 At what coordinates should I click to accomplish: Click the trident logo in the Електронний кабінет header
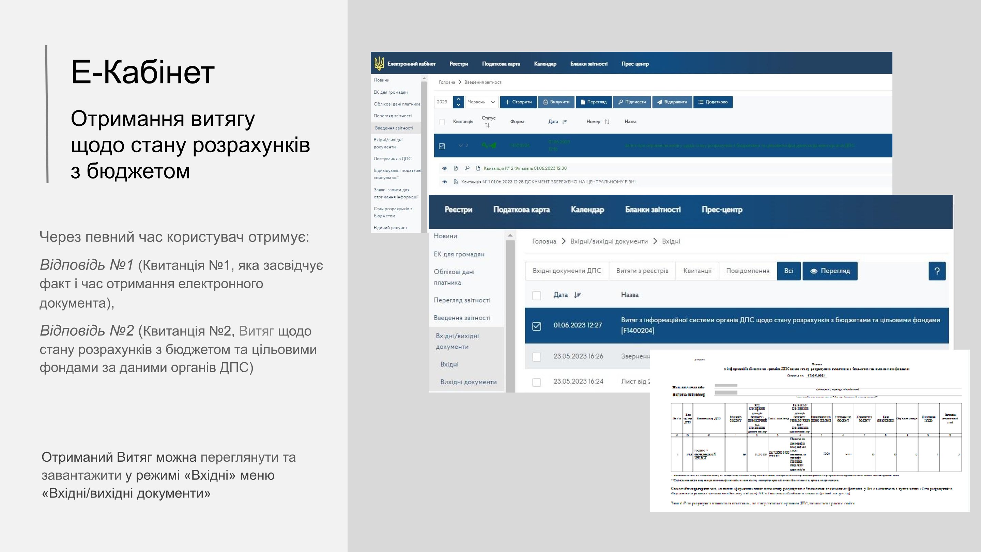(x=379, y=64)
